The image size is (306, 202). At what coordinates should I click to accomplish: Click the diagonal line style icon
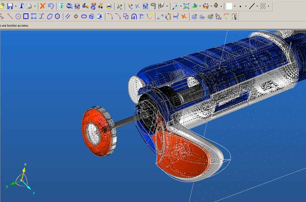pyautogui.click(x=252, y=6)
